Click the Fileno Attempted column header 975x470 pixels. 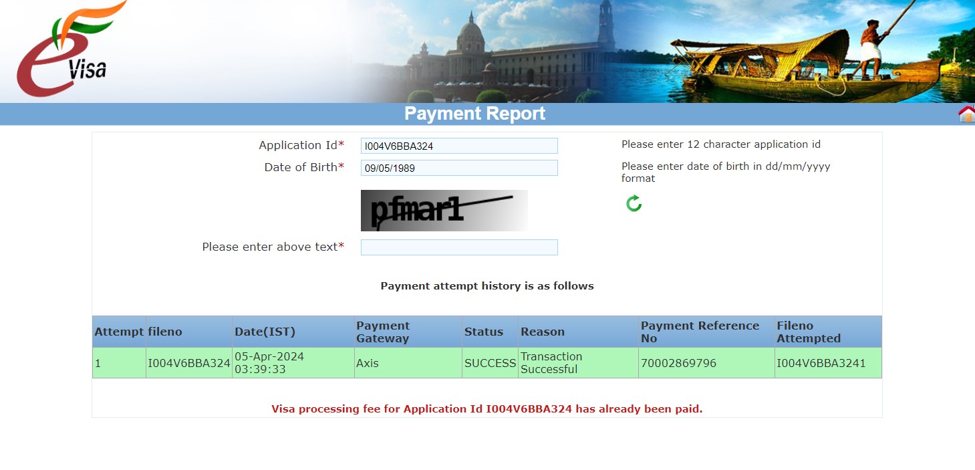[809, 332]
